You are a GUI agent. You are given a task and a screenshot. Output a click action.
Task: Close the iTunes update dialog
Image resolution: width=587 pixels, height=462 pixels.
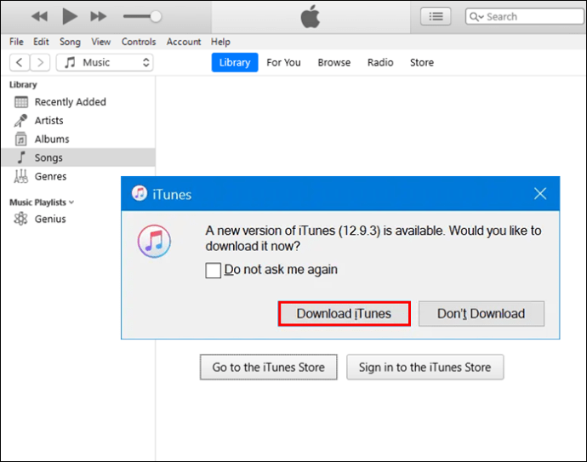[540, 193]
